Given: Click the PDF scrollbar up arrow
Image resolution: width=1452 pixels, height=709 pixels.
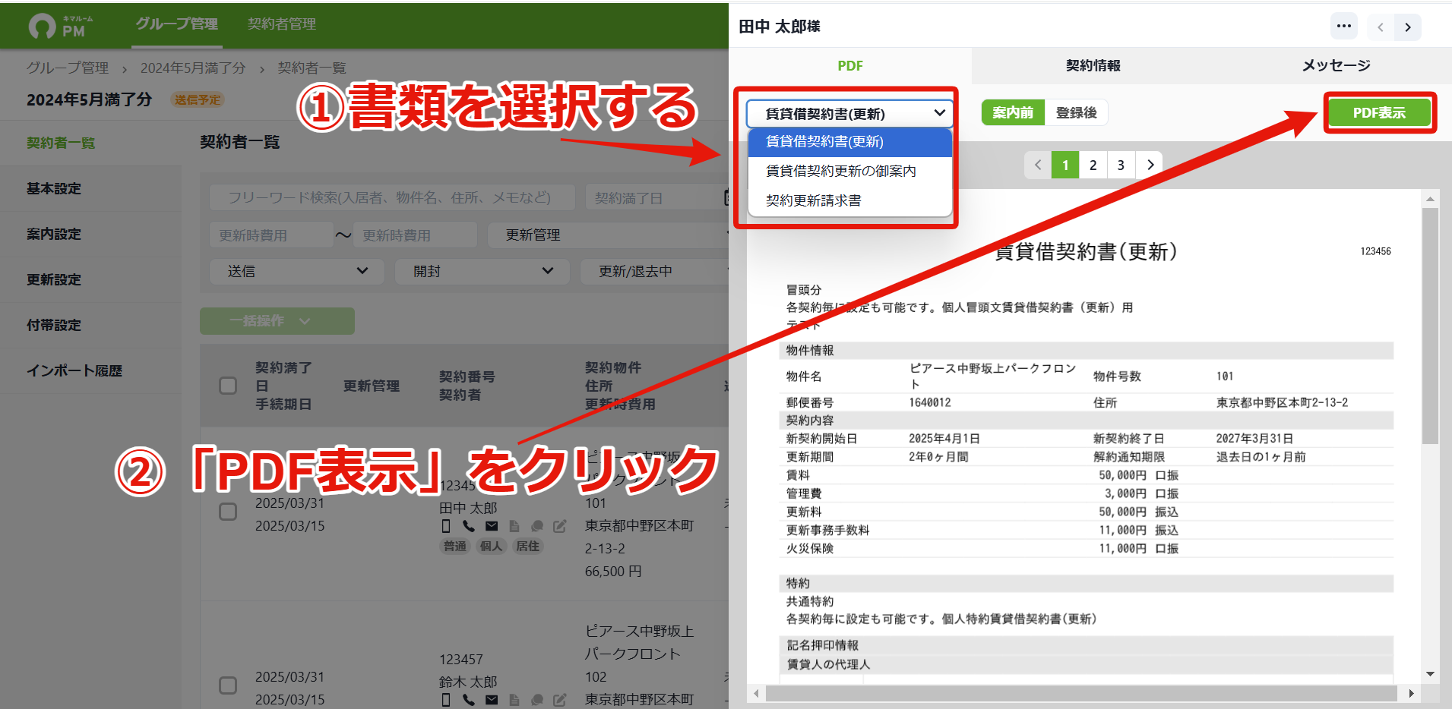Looking at the screenshot, I should pyautogui.click(x=1430, y=200).
